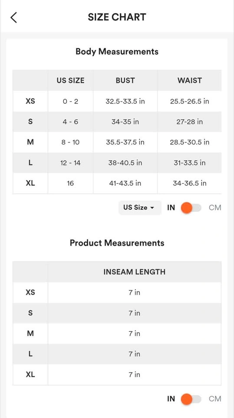This screenshot has width=234, height=418.
Task: Click the Product Measurements heading
Action: 117,243
